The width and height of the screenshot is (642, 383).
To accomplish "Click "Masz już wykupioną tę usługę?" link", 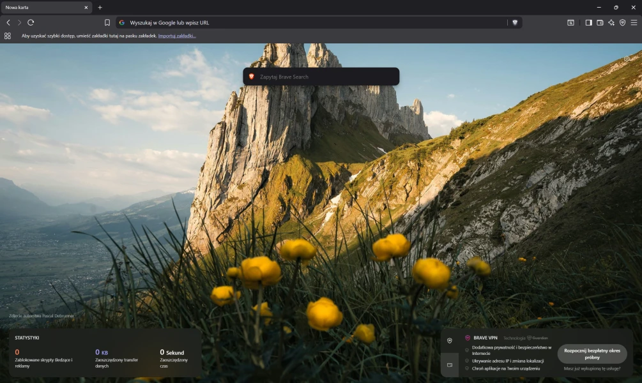I will (592, 368).
